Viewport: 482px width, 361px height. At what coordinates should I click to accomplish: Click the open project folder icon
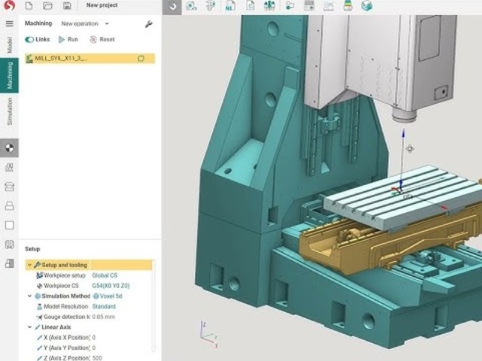tap(47, 5)
